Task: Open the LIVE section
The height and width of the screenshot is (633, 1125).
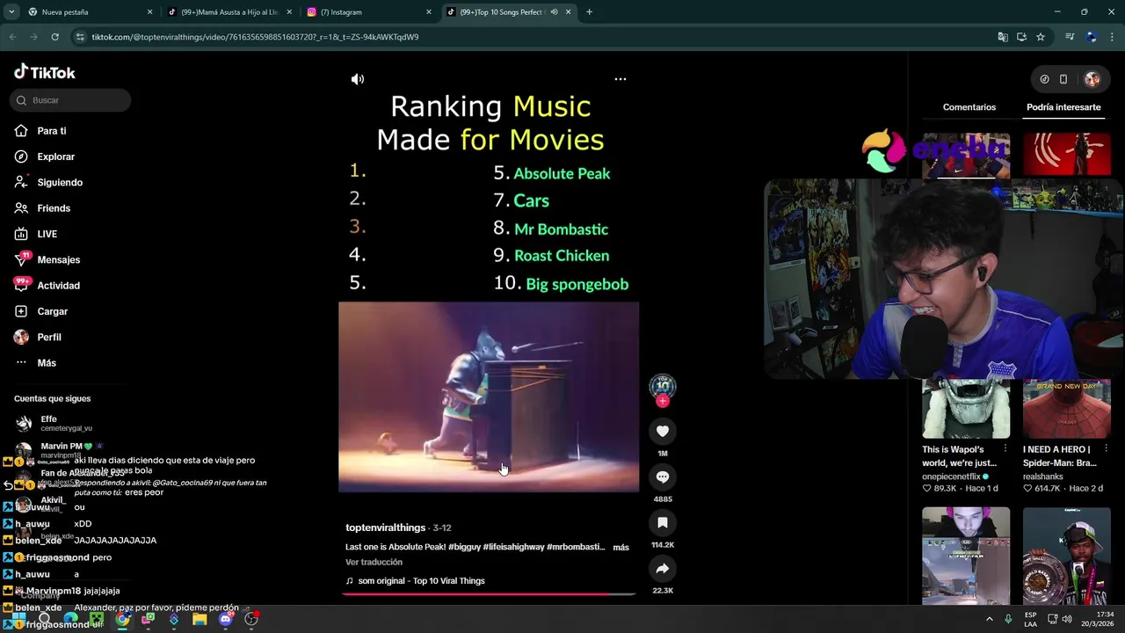Action: (47, 234)
